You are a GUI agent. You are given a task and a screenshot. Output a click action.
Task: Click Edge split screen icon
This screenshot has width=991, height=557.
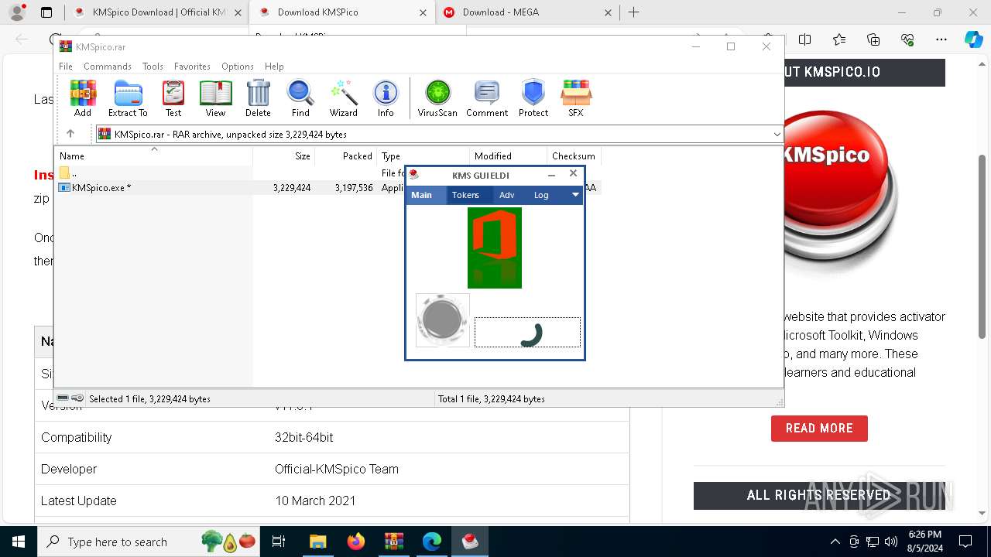click(805, 39)
